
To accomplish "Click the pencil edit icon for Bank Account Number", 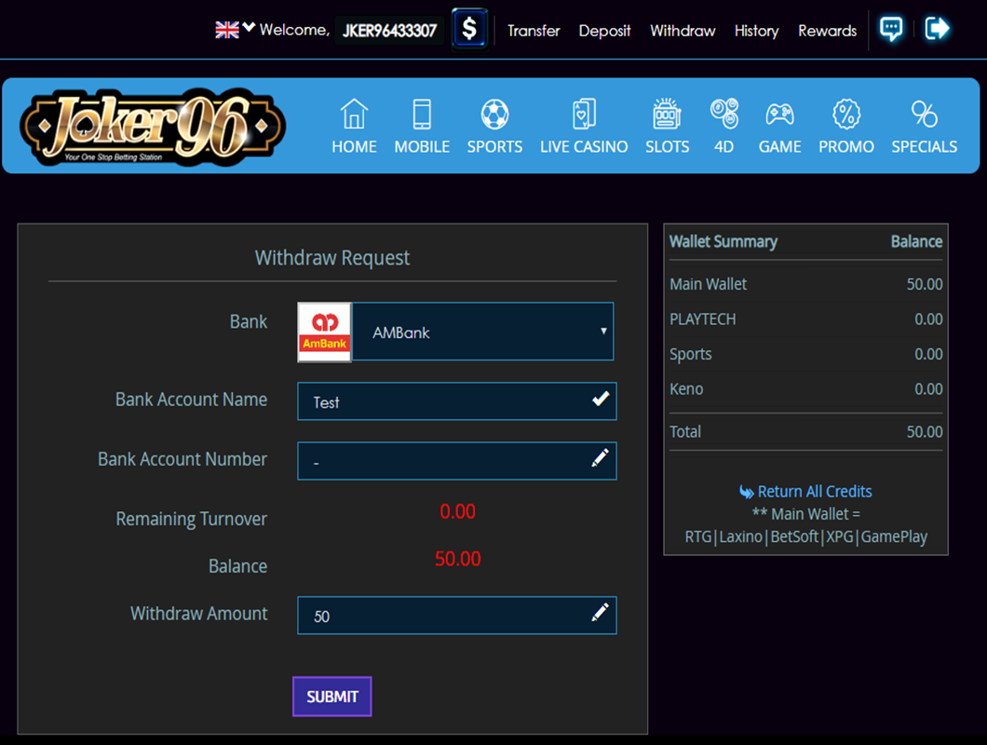I will click(601, 458).
